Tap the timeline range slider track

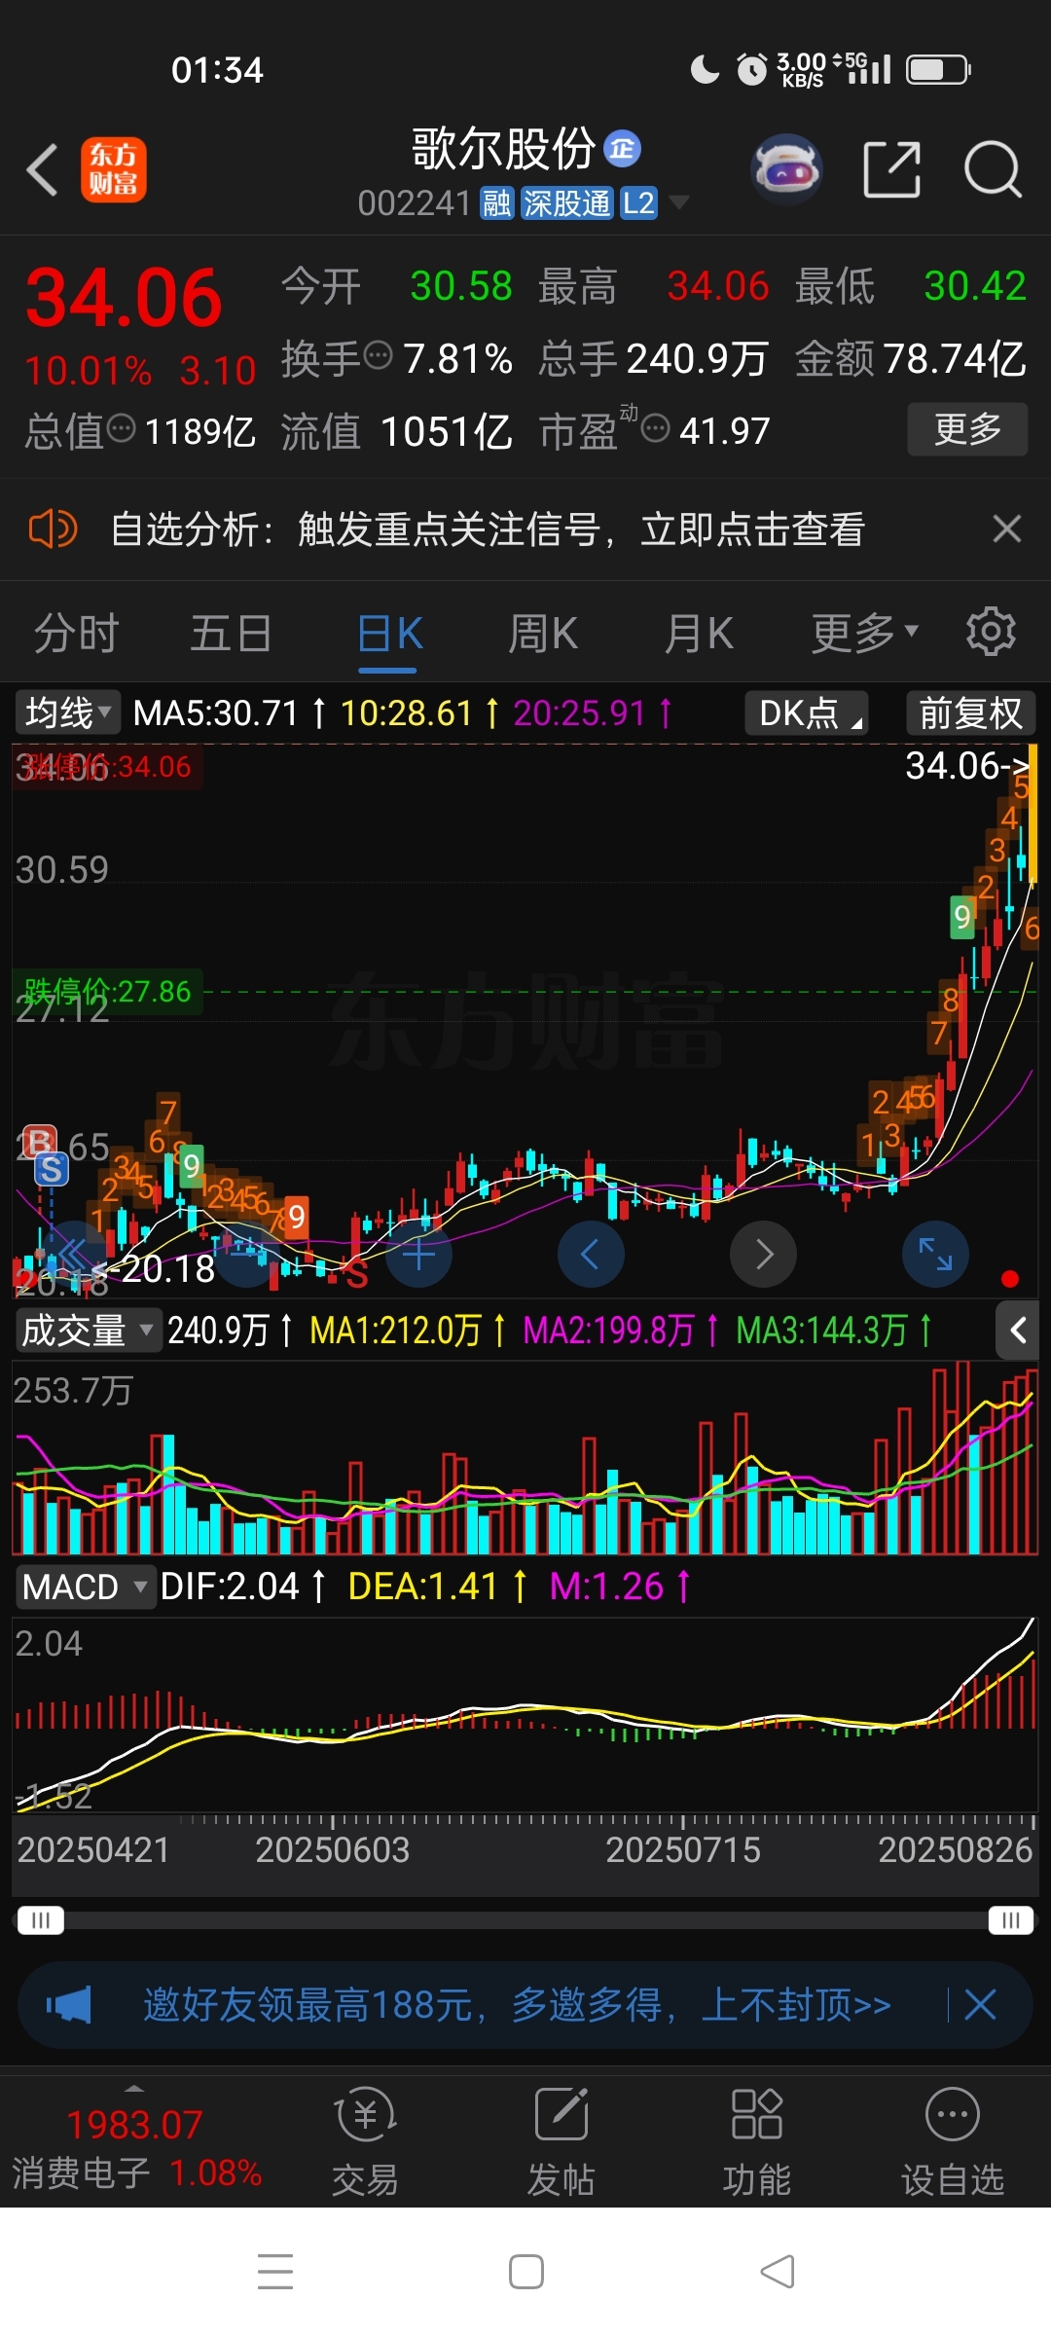click(525, 1920)
